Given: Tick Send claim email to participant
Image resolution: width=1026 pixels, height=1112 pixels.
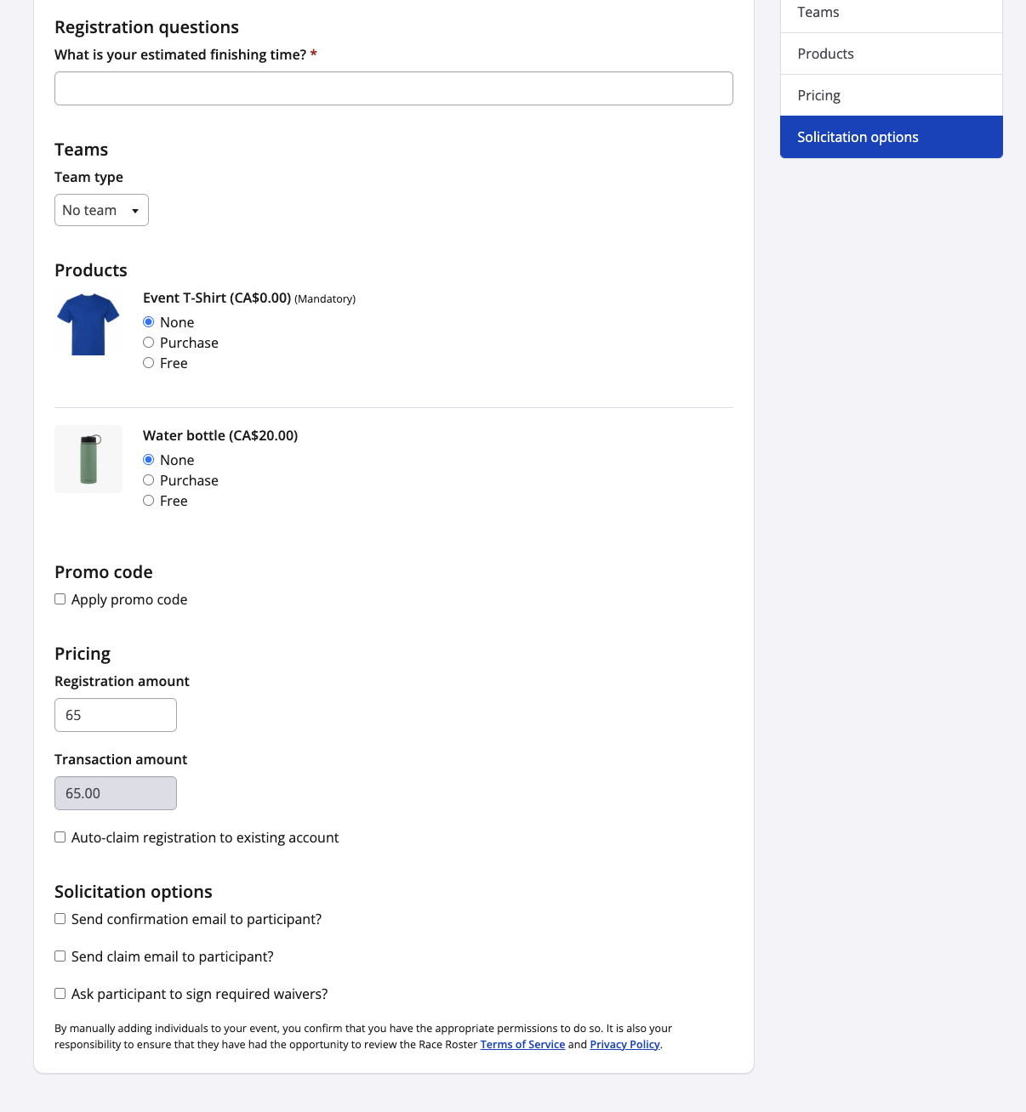Looking at the screenshot, I should pos(60,956).
